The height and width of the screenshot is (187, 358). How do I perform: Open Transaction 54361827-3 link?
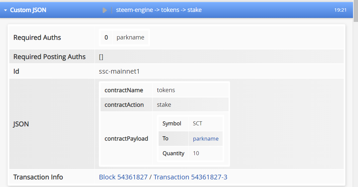[x=190, y=177]
